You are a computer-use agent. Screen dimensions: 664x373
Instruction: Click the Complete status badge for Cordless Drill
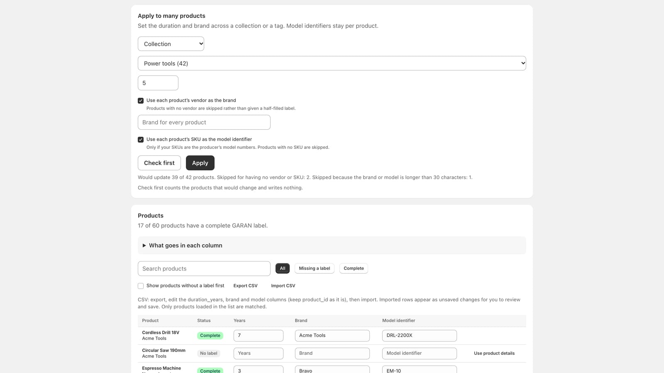coord(210,336)
